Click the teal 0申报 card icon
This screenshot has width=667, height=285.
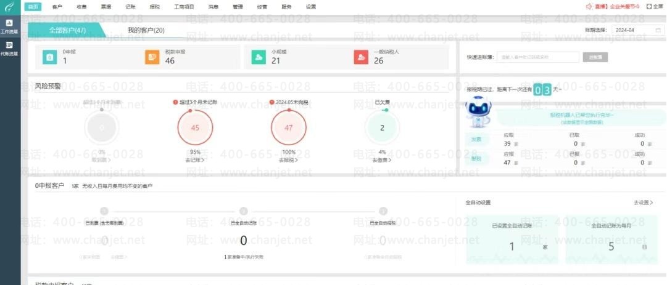[x=50, y=57]
